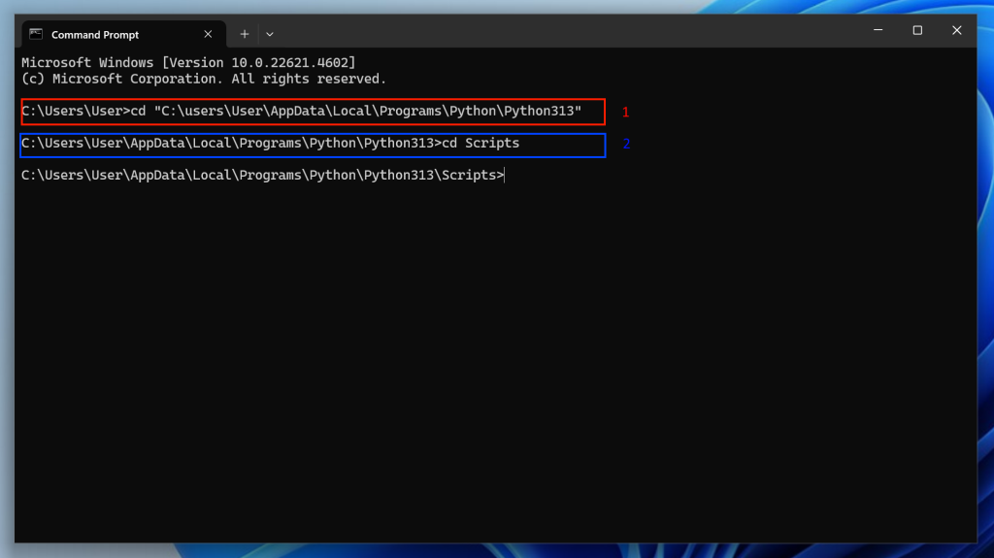Close the Command Prompt tab
This screenshot has width=994, height=558.
208,34
